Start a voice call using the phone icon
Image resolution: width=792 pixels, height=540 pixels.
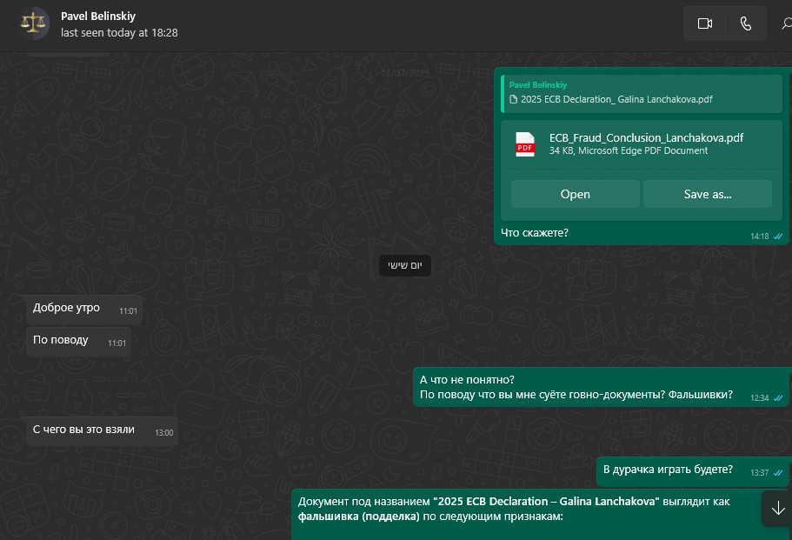[x=745, y=24]
